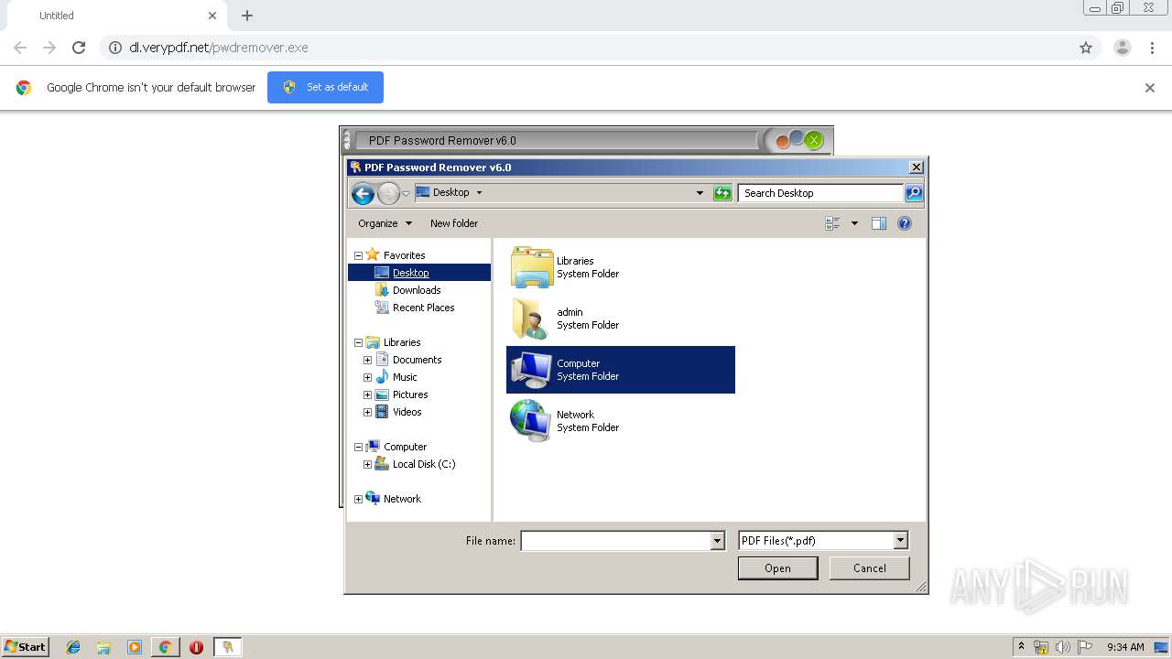This screenshot has width=1172, height=659.
Task: Open the Chrome profile avatar icon
Action: (x=1122, y=48)
